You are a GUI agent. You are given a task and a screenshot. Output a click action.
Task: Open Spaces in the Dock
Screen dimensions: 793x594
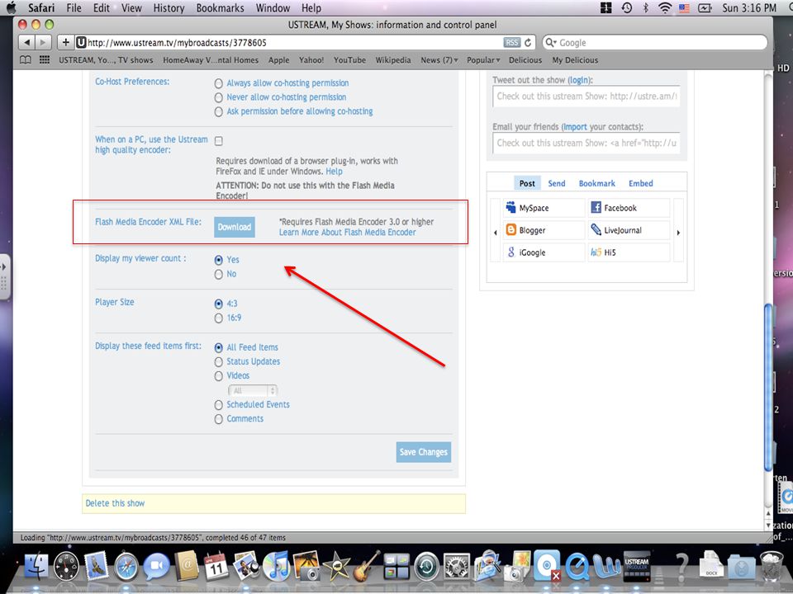click(x=396, y=566)
